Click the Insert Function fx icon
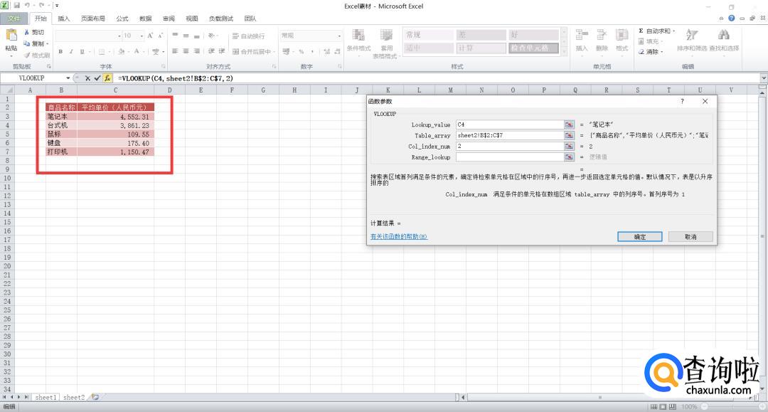This screenshot has height=412, width=768. [107, 78]
